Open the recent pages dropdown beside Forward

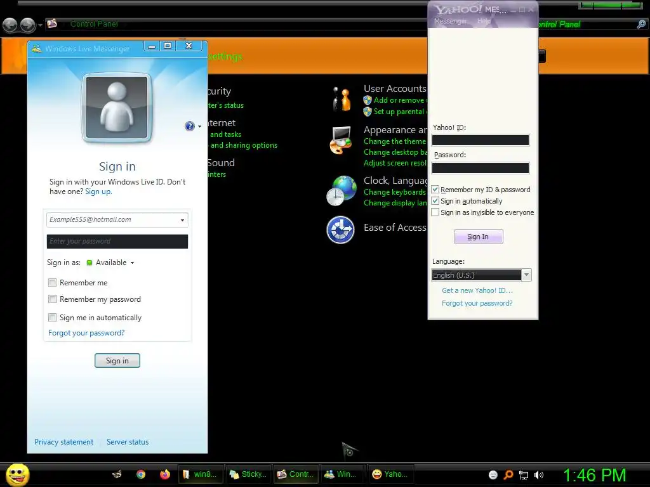pyautogui.click(x=40, y=25)
